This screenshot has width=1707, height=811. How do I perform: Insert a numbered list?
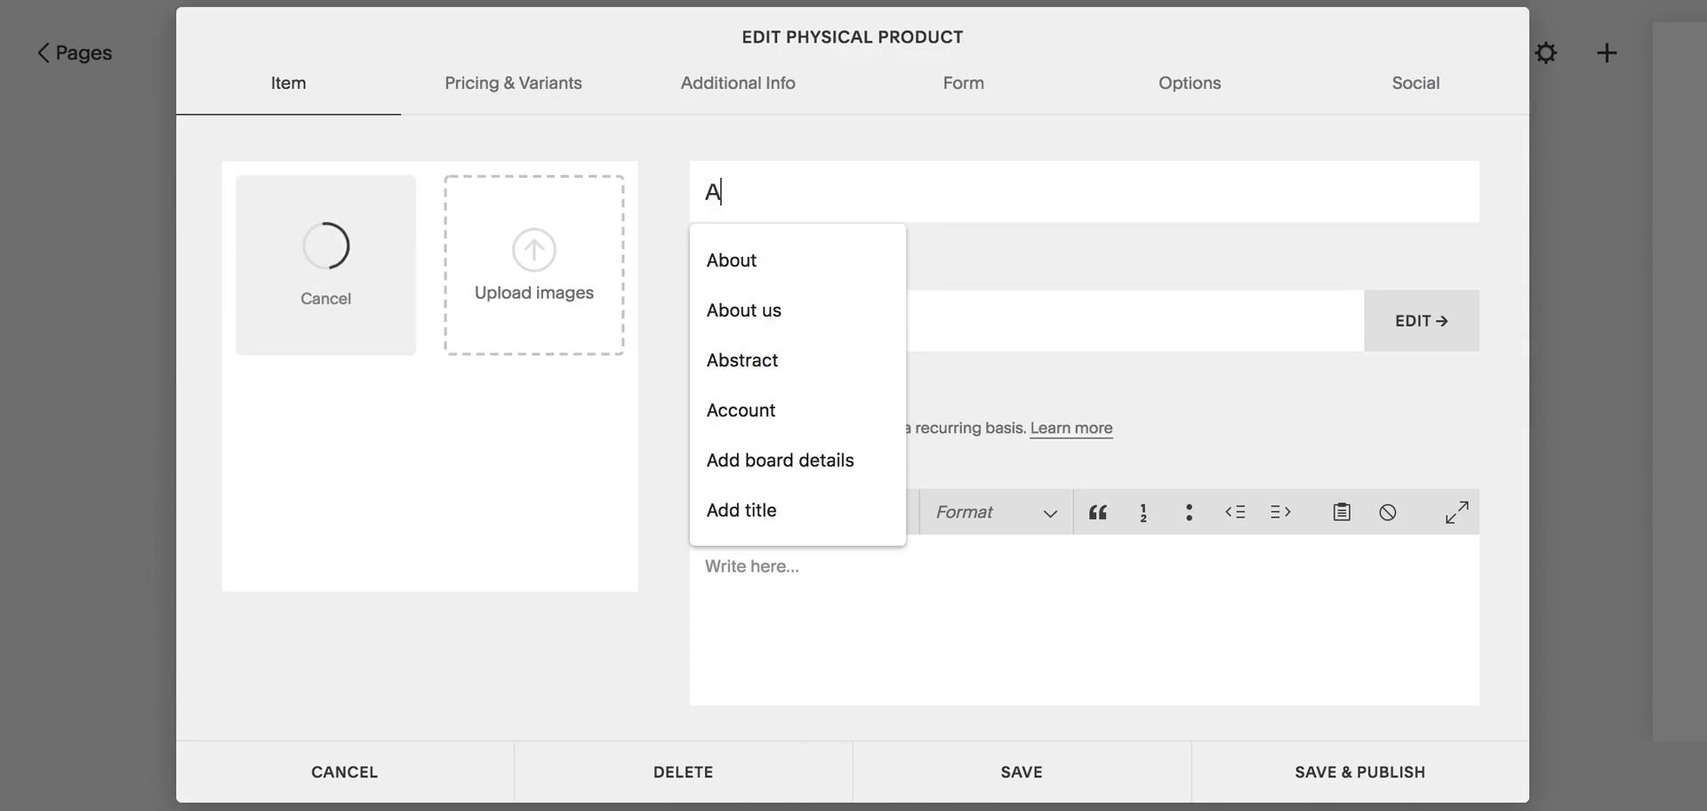click(x=1143, y=512)
